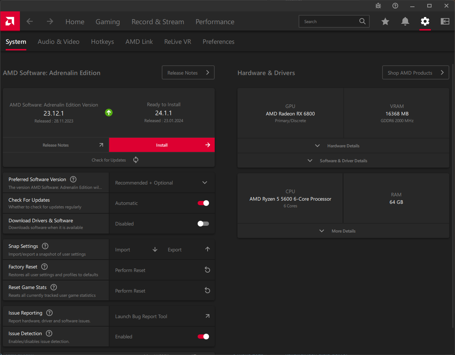The image size is (455, 355).
Task: Show help for Reset Game Stats
Action: point(54,287)
